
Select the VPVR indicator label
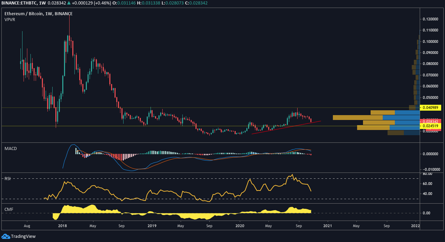10,20
